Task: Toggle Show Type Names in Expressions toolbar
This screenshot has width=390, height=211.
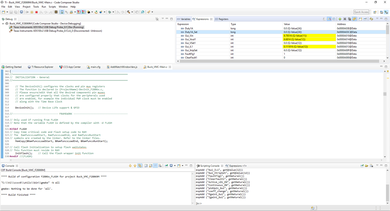Action: coord(324,19)
